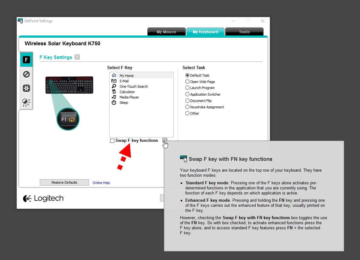Image resolution: width=360 pixels, height=260 pixels.
Task: Click the E-Mail envelope icon
Action: tap(114, 81)
